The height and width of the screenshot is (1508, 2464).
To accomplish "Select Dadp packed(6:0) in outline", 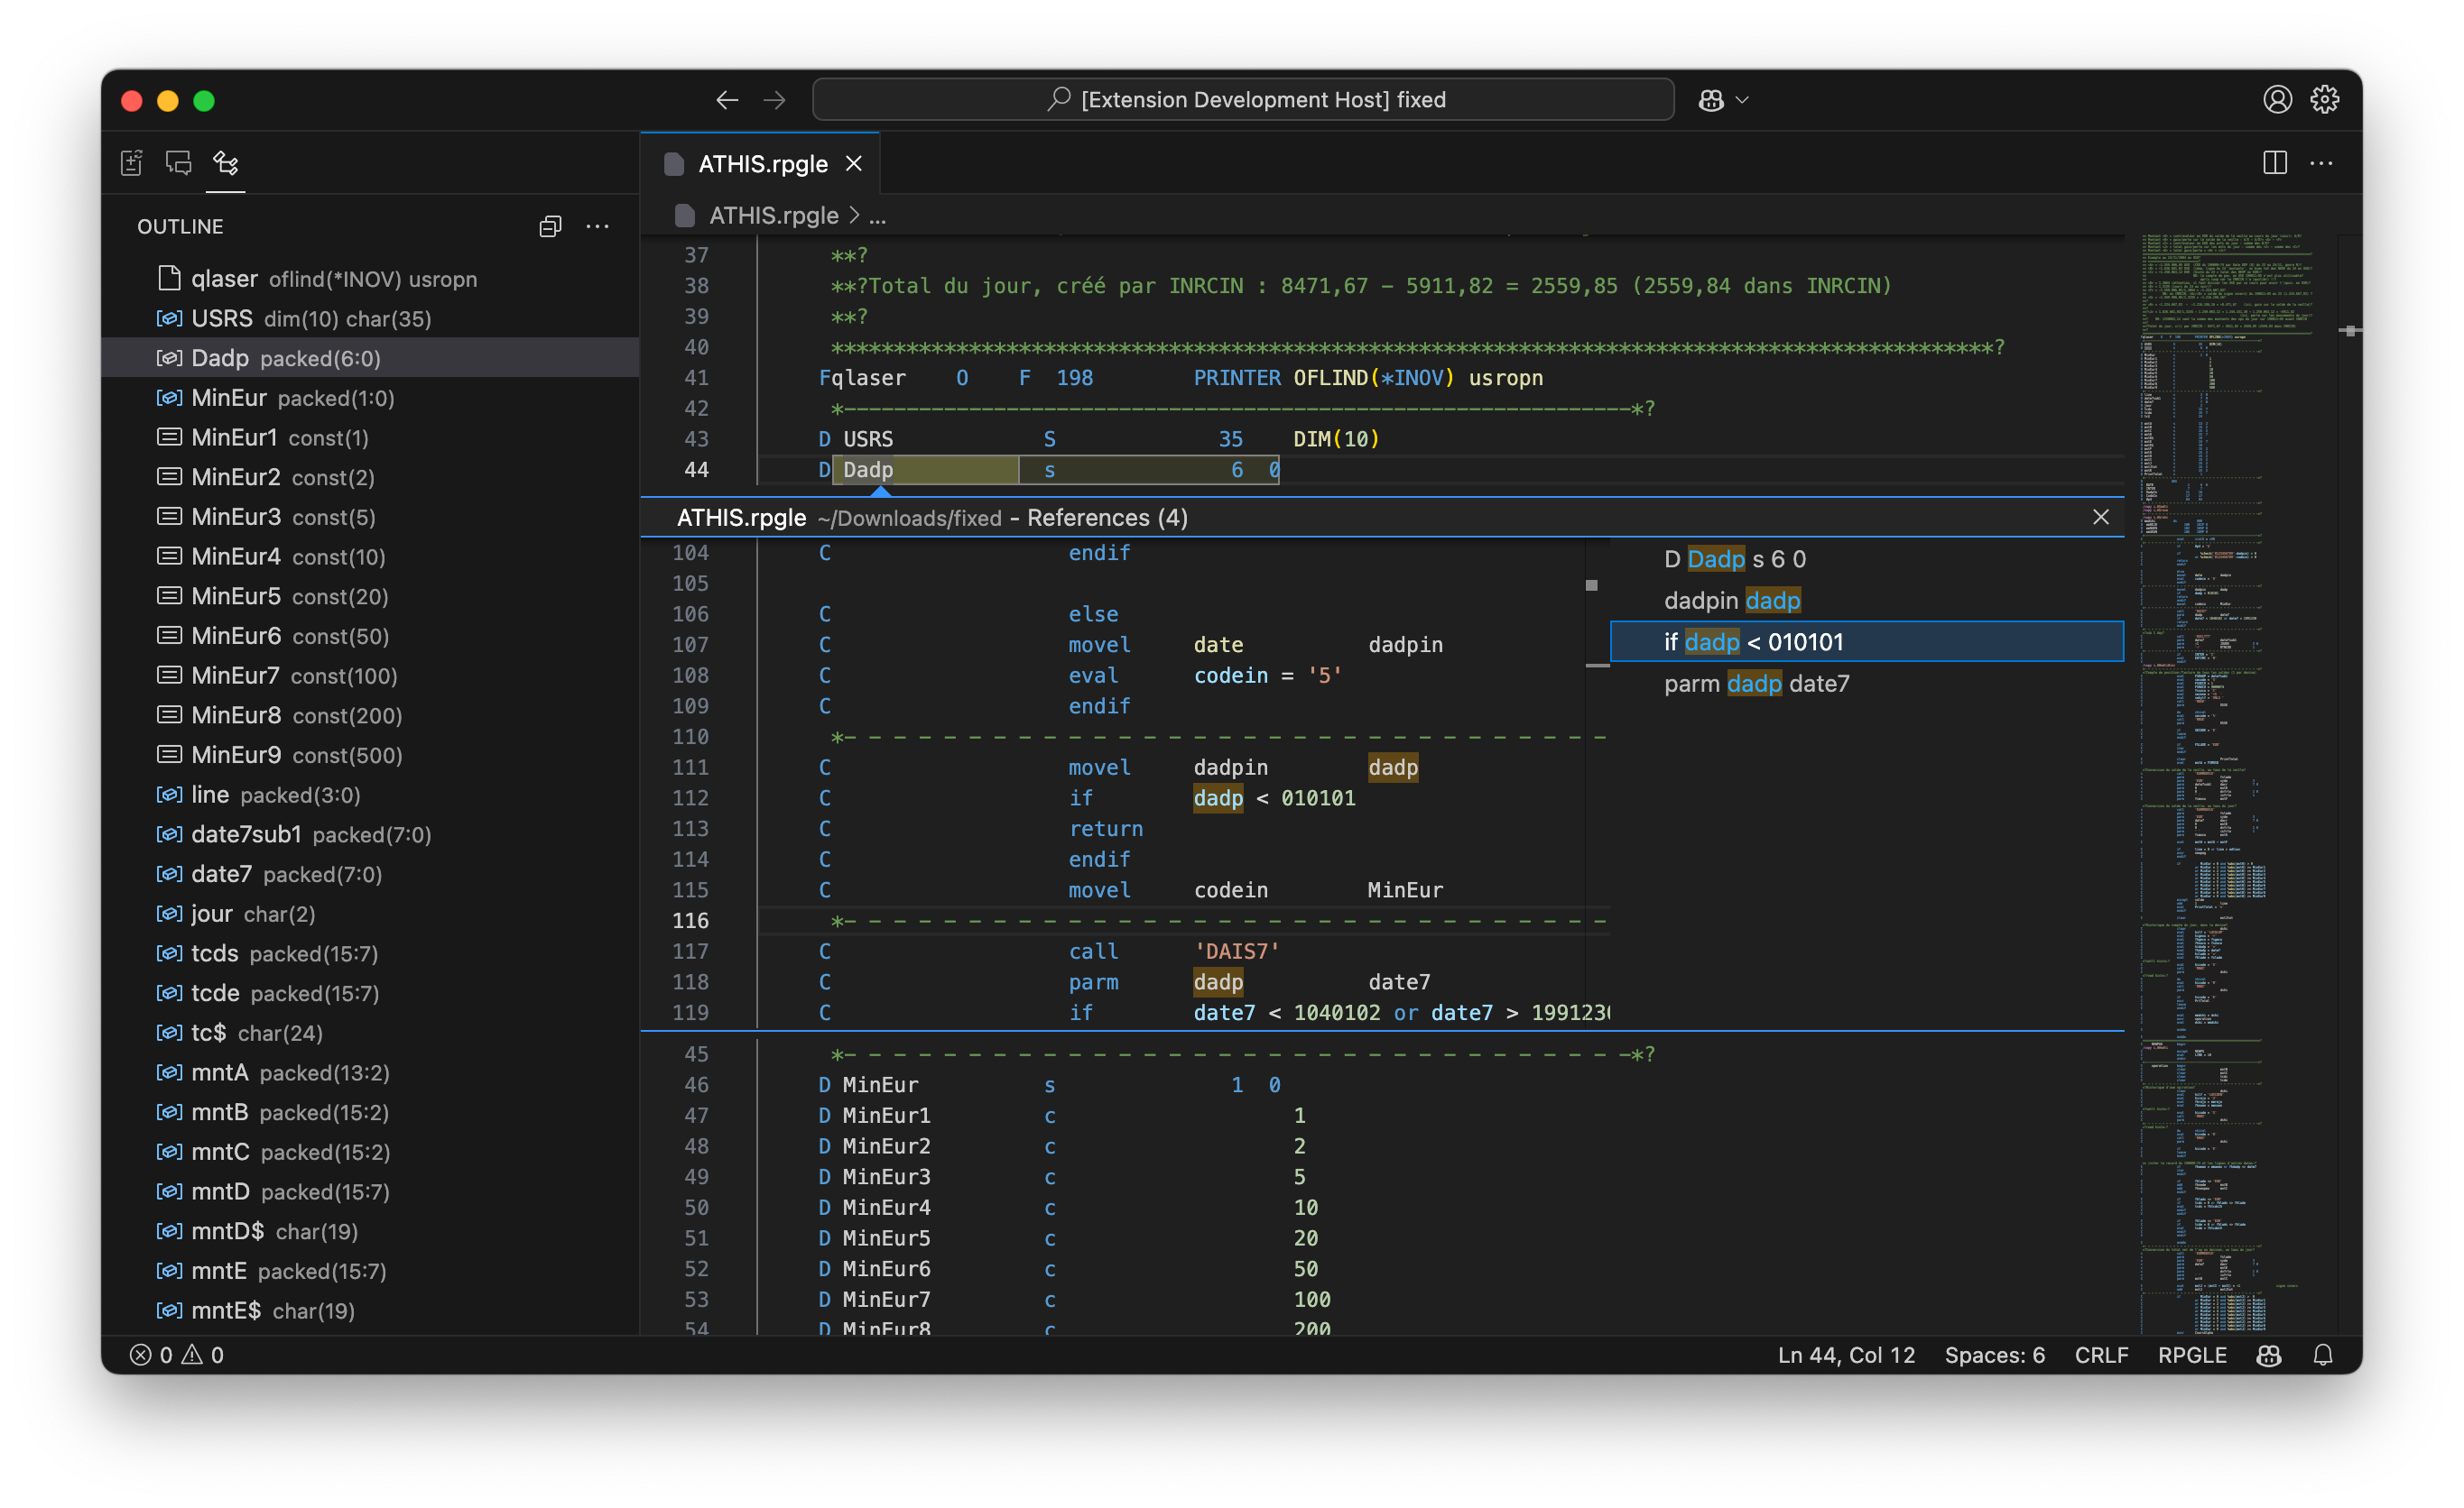I will pyautogui.click(x=370, y=358).
